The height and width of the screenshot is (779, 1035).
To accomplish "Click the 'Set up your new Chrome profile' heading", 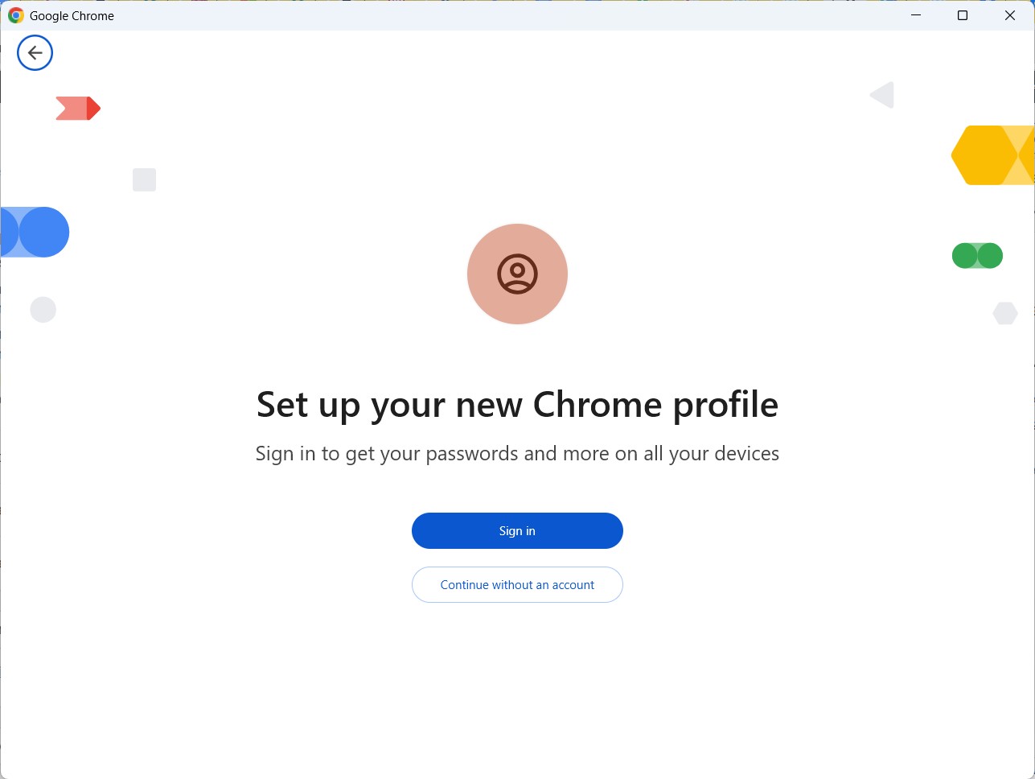I will coord(517,405).
